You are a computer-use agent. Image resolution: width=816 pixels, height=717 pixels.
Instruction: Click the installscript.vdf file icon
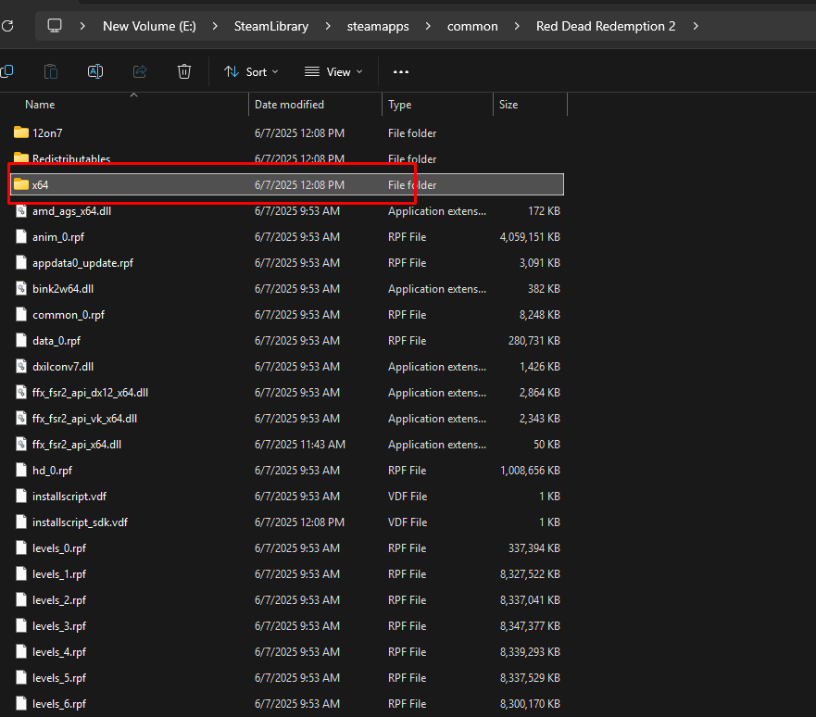(x=20, y=496)
